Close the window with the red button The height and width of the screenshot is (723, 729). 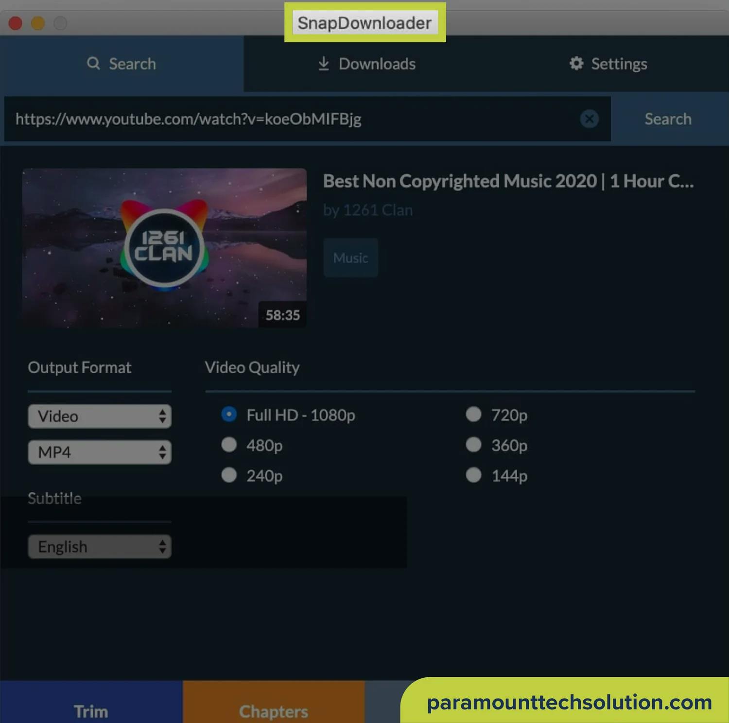coord(16,23)
